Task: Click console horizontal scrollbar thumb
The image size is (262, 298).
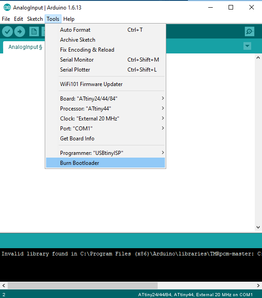Action: [83, 285]
